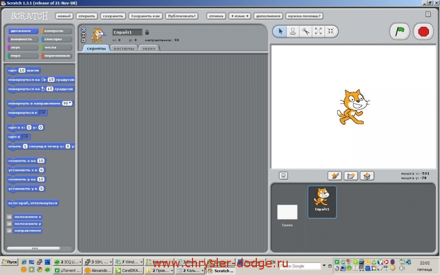Open '3 SSH' taskbar group

[98, 262]
